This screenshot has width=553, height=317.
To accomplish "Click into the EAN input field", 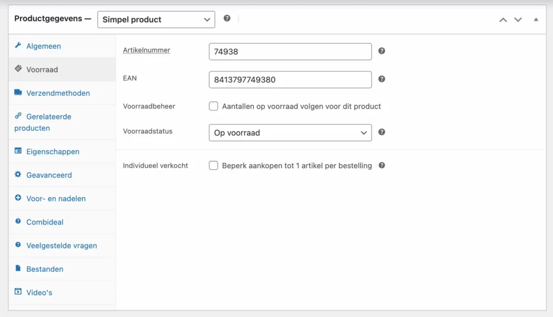I will point(290,80).
